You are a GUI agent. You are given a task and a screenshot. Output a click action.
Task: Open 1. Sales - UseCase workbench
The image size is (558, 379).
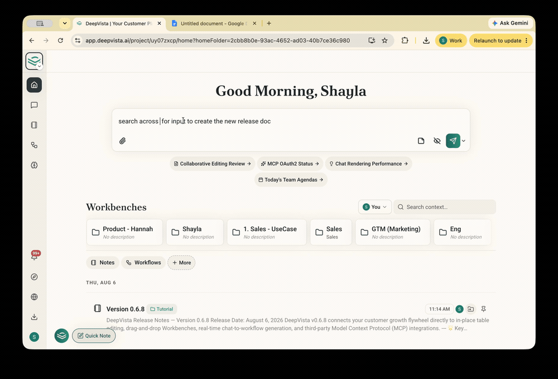coord(267,232)
